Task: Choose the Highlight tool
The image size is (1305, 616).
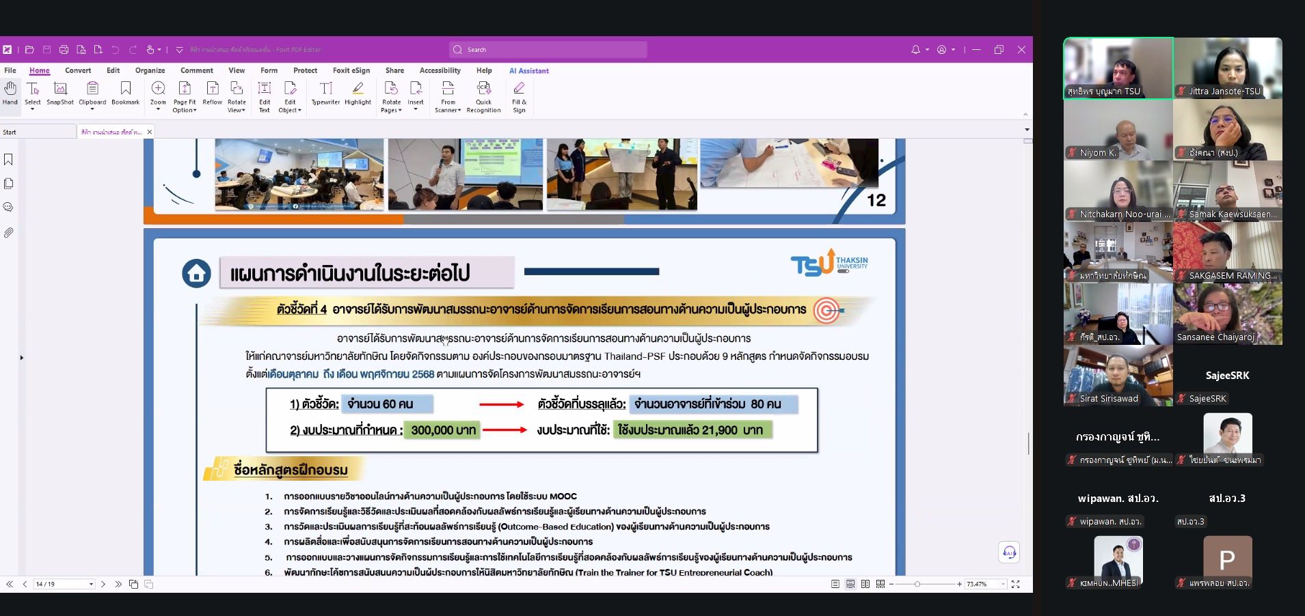Action: 358,94
